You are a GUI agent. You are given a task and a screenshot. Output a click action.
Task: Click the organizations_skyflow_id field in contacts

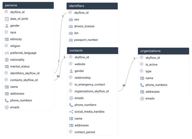pyautogui.click(x=93, y=91)
